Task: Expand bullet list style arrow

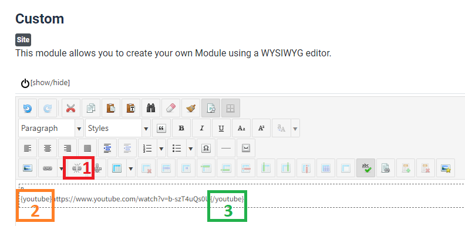Action: tap(191, 149)
